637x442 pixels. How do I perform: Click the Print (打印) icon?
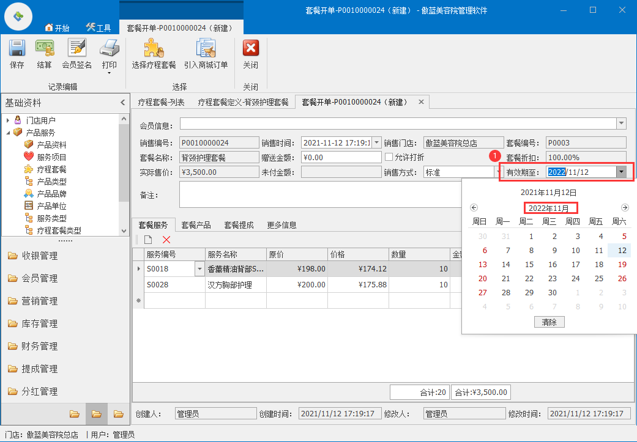[x=110, y=49]
